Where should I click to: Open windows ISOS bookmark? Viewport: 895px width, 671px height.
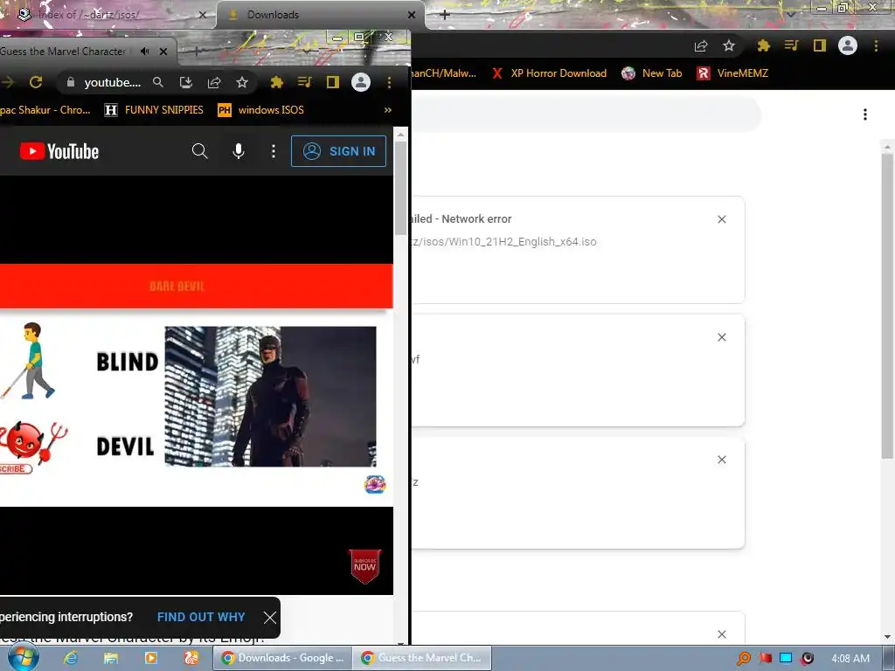point(260,110)
